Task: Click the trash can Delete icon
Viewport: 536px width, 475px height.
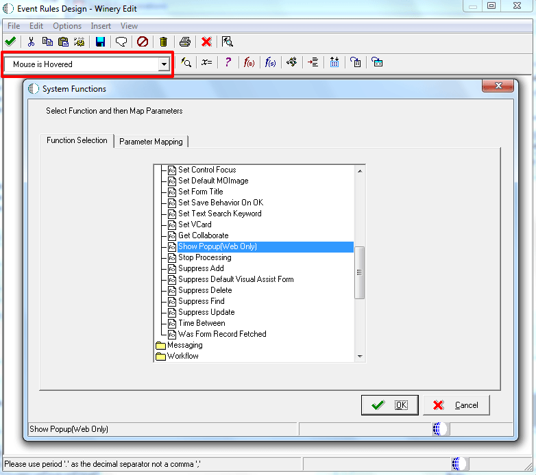Action: pos(163,42)
